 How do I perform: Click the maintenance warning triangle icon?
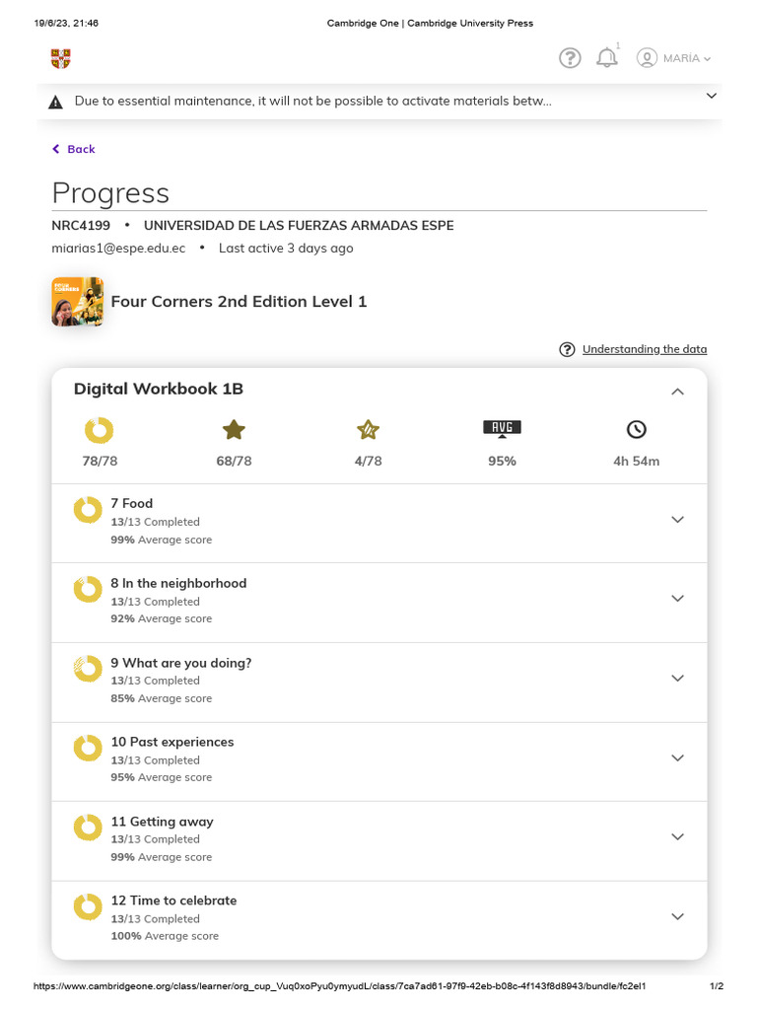pos(55,102)
